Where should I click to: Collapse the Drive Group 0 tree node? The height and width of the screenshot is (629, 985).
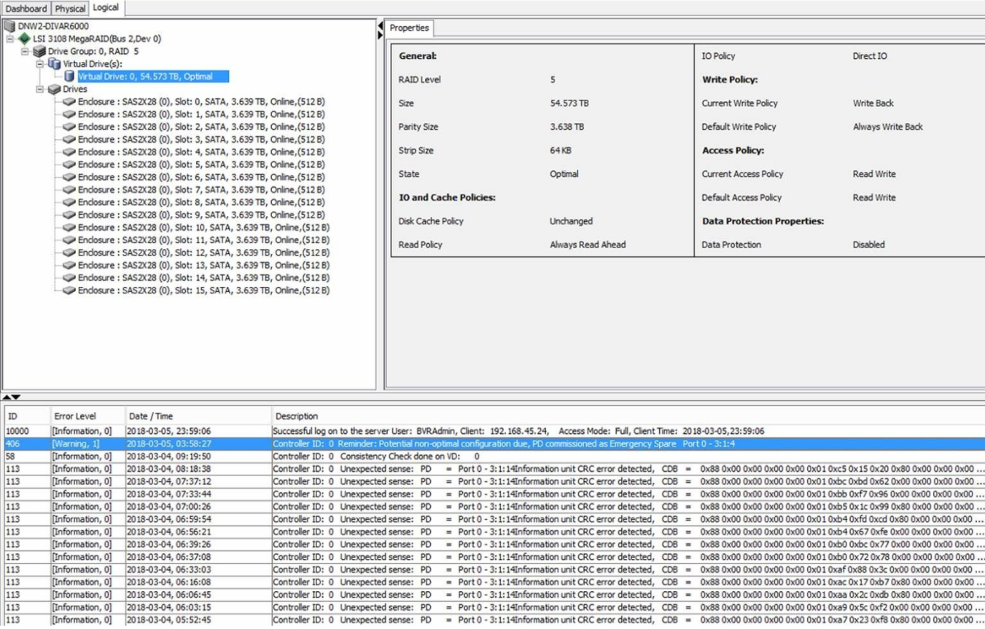pos(25,52)
